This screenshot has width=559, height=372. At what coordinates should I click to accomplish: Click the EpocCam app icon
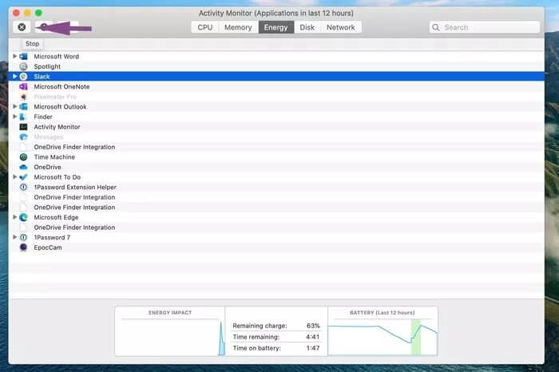pyautogui.click(x=24, y=247)
